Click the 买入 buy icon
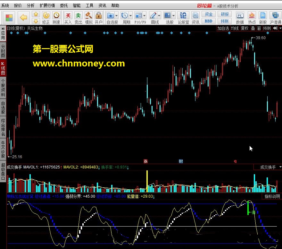Image resolution: width=282 pixels, height=249 pixels. click(68, 15)
